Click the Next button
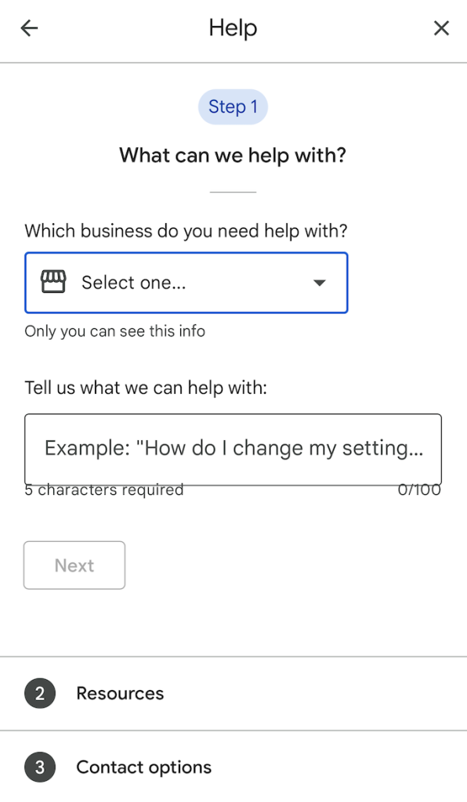Viewport: 467px width, 802px height. point(74,565)
